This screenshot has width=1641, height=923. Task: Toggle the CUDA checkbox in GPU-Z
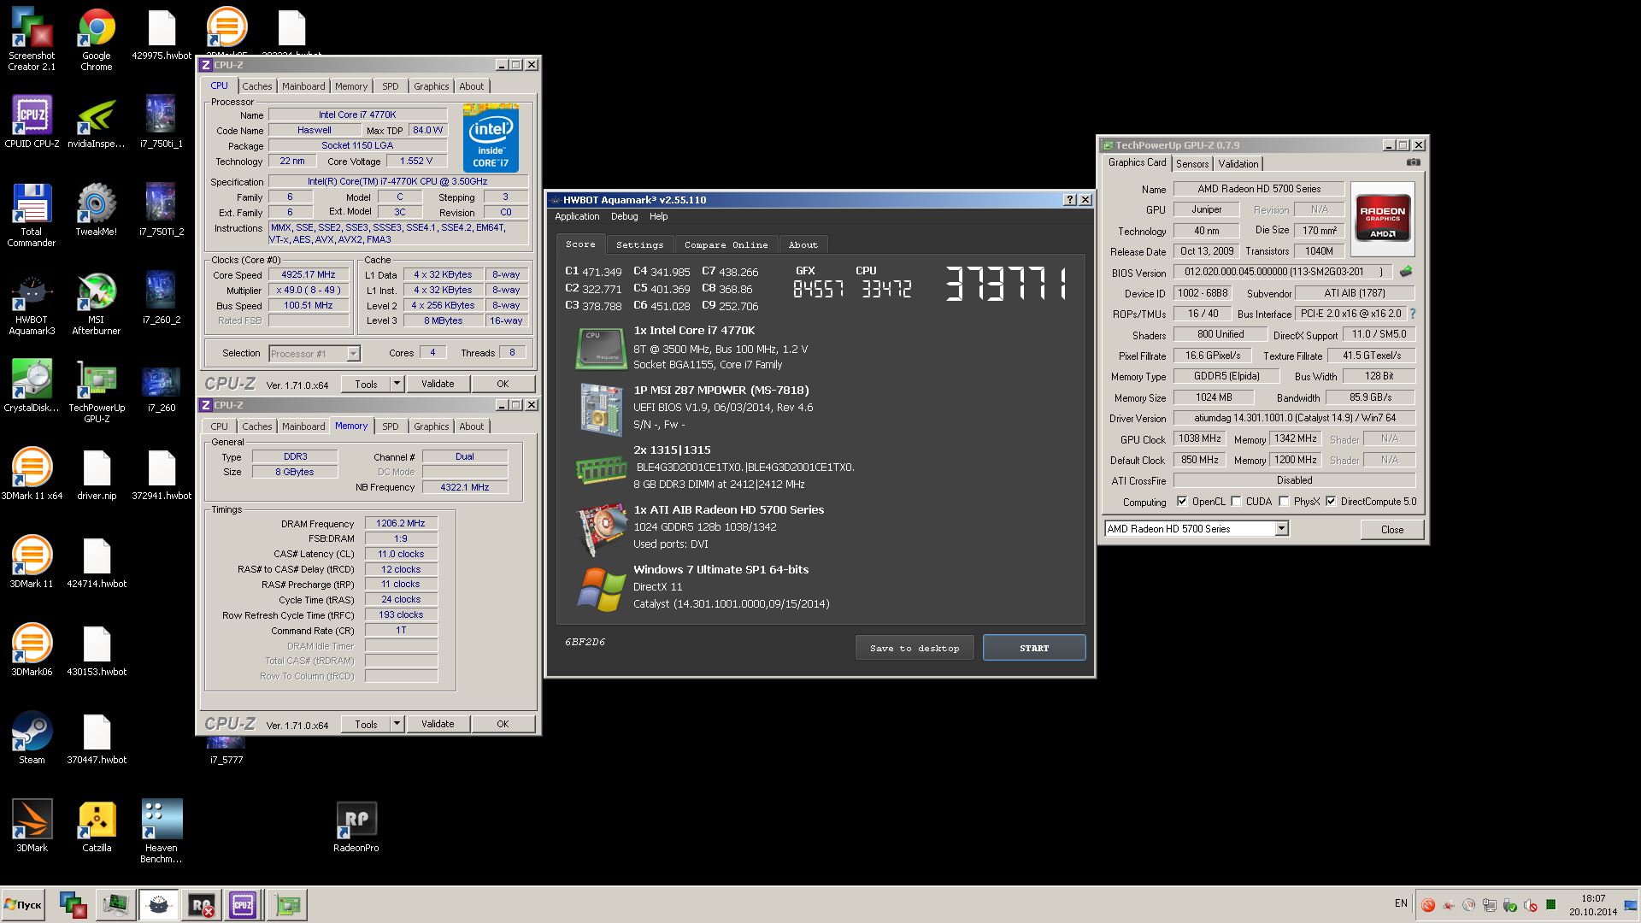[x=1236, y=502]
